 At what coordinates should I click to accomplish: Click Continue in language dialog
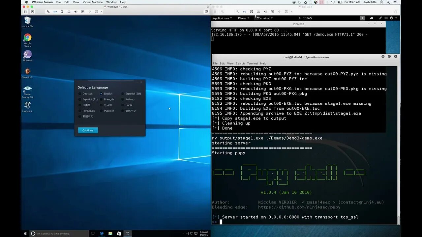click(x=88, y=130)
